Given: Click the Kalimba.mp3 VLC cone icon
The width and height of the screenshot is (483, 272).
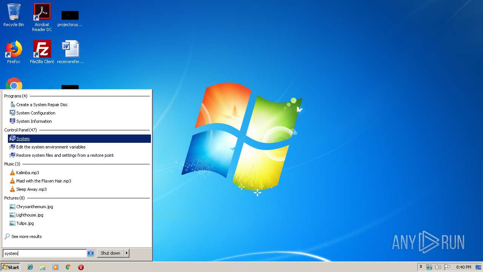Looking at the screenshot, I should click(12, 173).
